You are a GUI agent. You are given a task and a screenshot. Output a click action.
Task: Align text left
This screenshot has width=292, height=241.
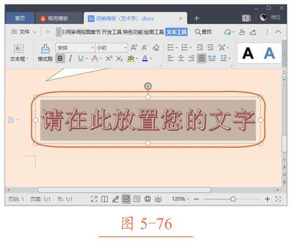pos(171,58)
